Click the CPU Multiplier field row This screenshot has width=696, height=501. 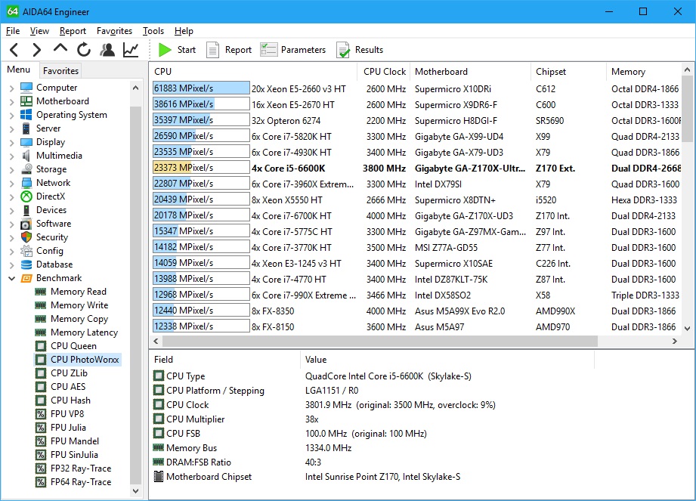pos(373,419)
